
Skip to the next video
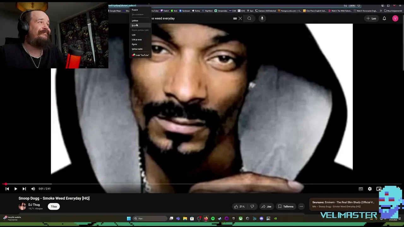coord(24,189)
